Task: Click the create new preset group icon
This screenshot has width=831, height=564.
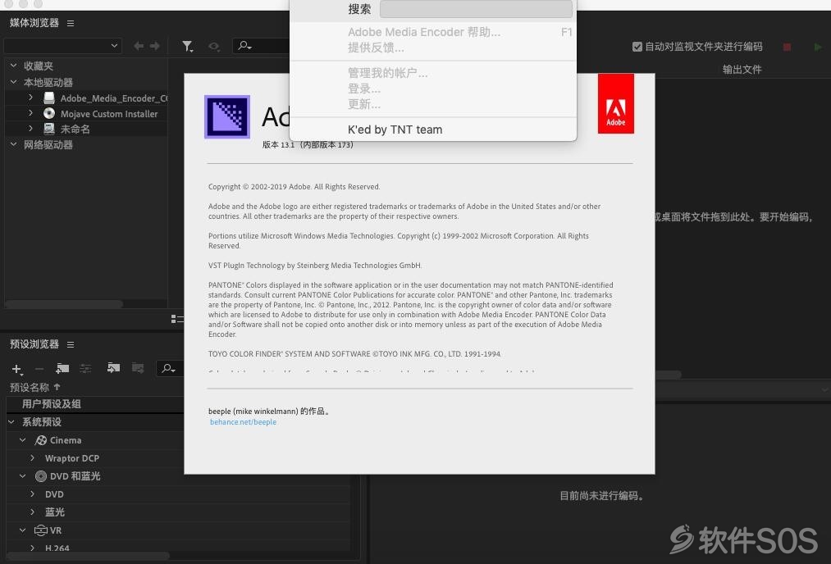Action: click(62, 369)
